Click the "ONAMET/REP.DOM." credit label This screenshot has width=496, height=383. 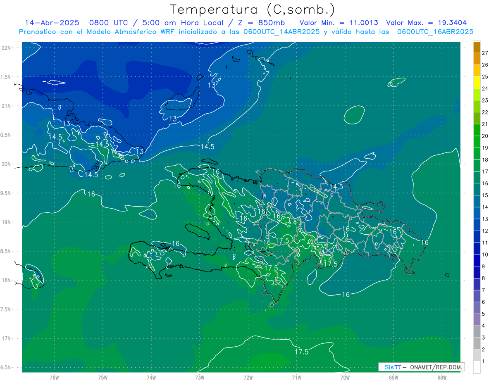tap(436, 367)
